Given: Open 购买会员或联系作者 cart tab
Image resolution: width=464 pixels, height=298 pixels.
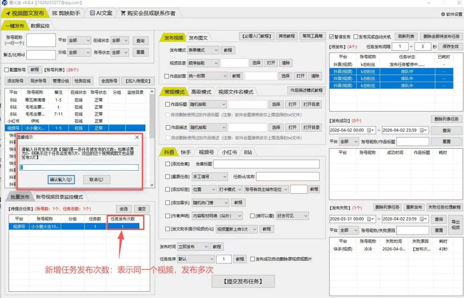Looking at the screenshot, I should [x=148, y=13].
